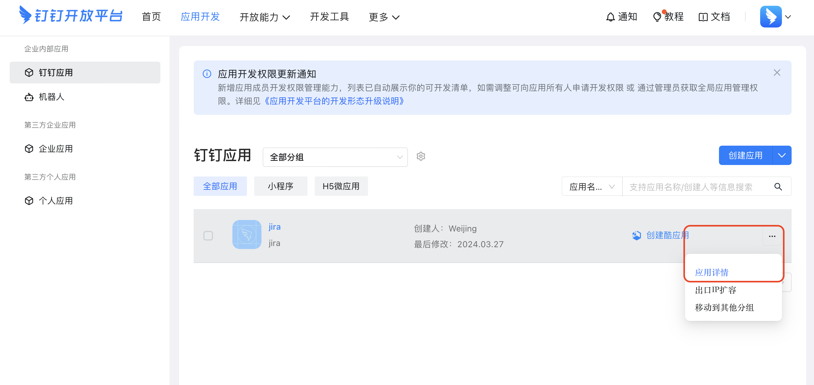
Task: Click the user avatar in top bar
Action: [770, 17]
